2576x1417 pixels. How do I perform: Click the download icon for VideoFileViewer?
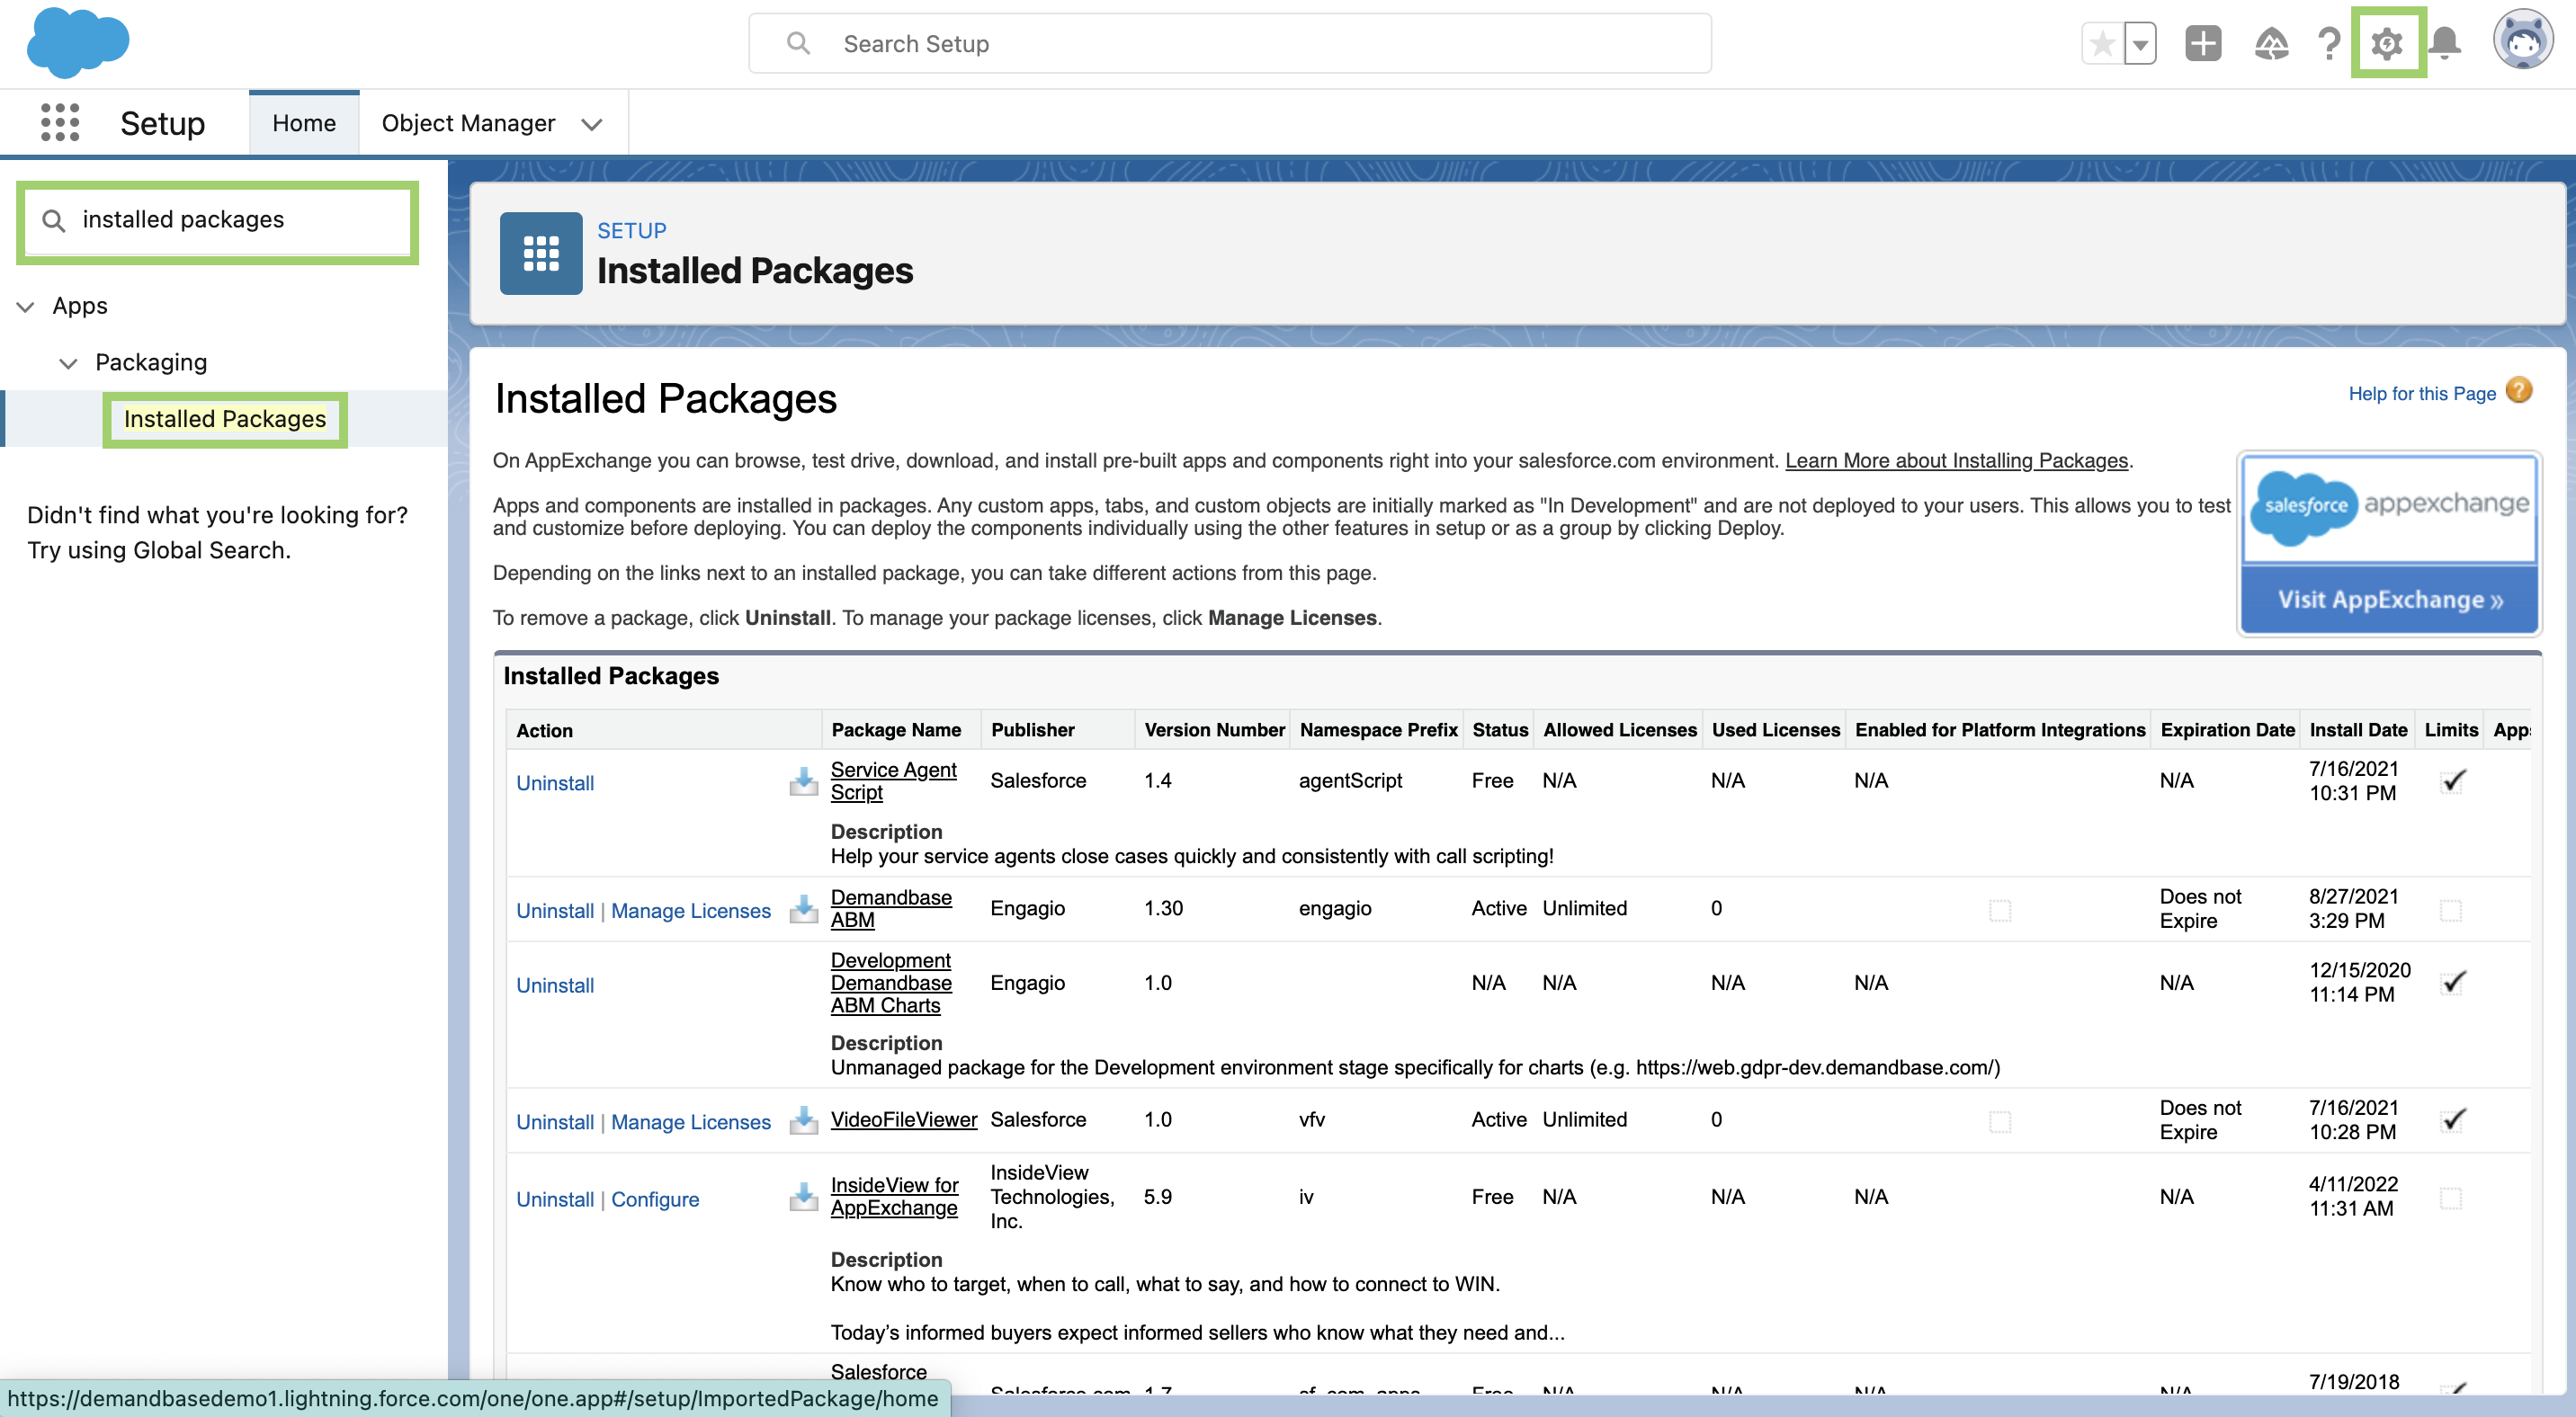pos(803,1120)
